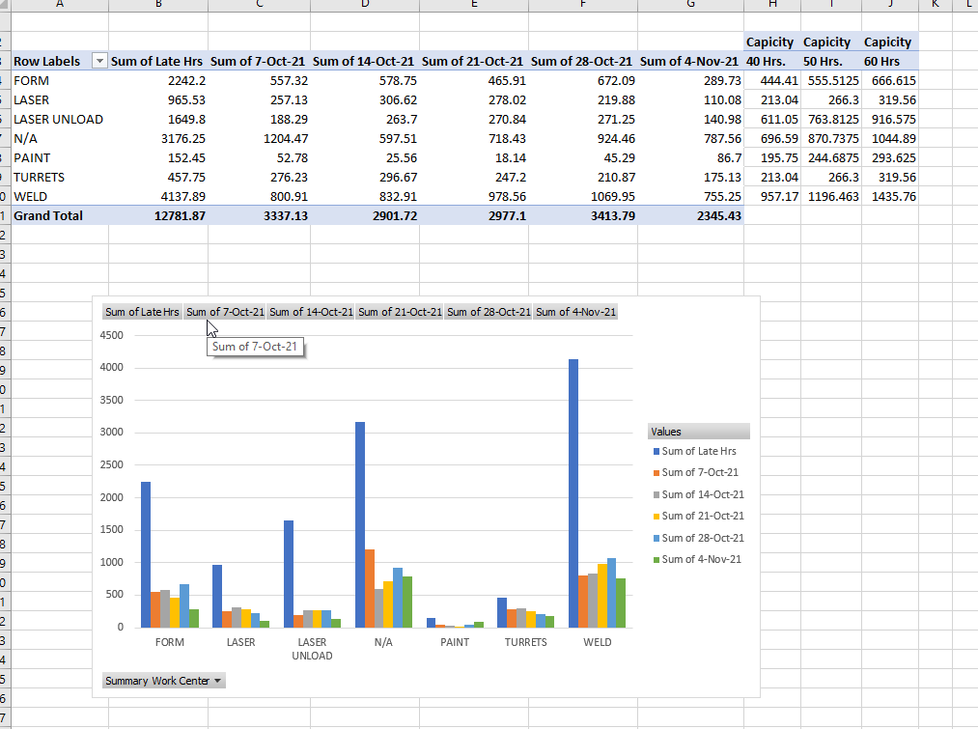978x729 pixels.
Task: Open the Summary Work Center field dropdown
Action: coord(217,680)
